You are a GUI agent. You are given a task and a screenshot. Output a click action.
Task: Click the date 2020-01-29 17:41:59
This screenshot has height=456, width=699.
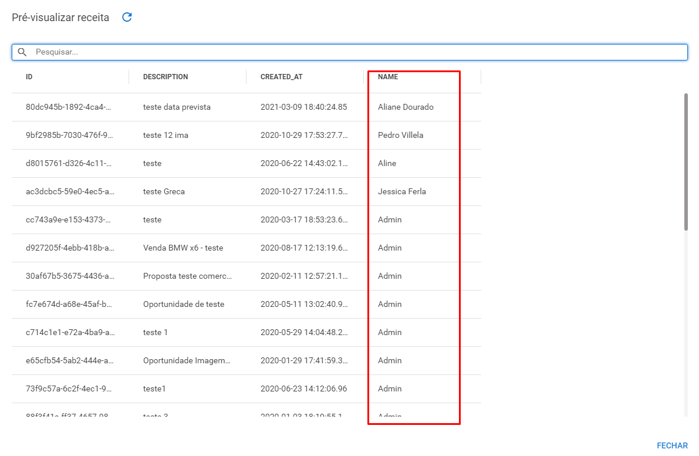(304, 360)
